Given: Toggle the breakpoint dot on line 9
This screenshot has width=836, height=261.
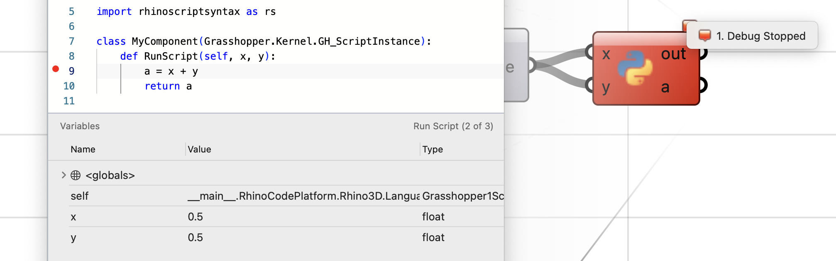Looking at the screenshot, I should pyautogui.click(x=56, y=69).
